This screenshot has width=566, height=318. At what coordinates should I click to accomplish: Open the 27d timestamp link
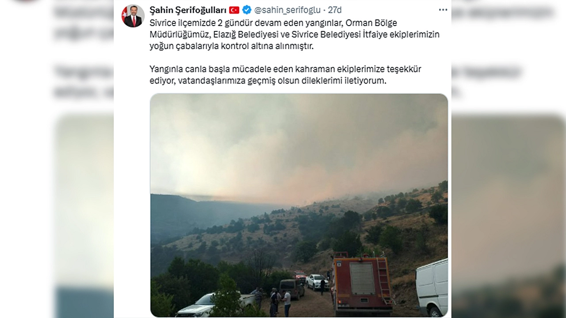(x=335, y=10)
